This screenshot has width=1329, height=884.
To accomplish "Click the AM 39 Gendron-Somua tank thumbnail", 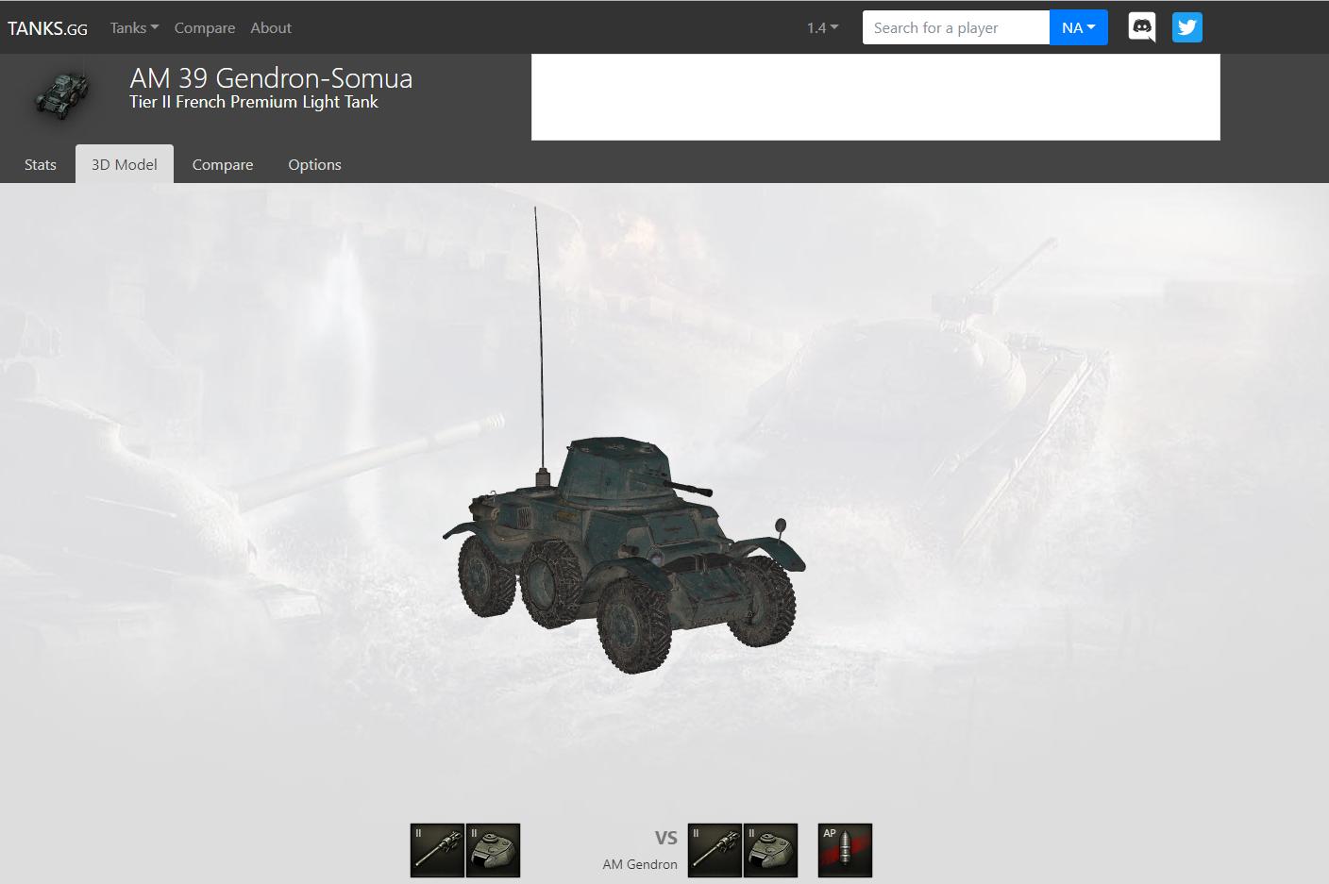I will pos(63,94).
